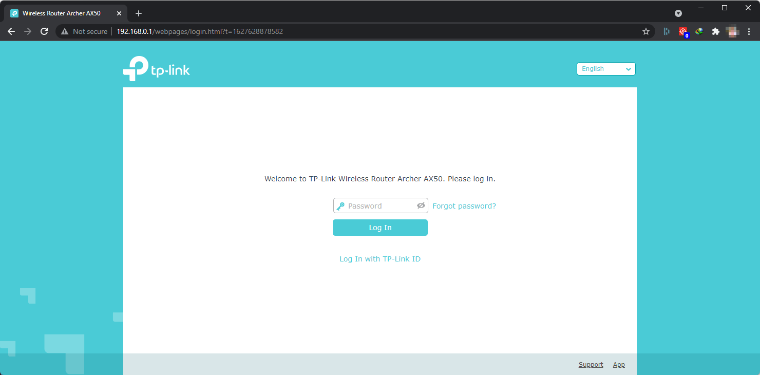Viewport: 760px width, 375px height.
Task: Click the address bar URL
Action: [x=200, y=31]
